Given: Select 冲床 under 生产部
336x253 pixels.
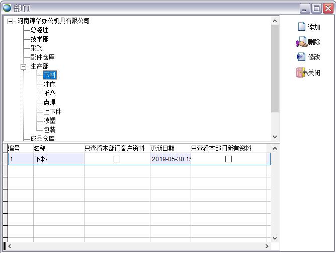Looking at the screenshot, I should click(x=49, y=84).
